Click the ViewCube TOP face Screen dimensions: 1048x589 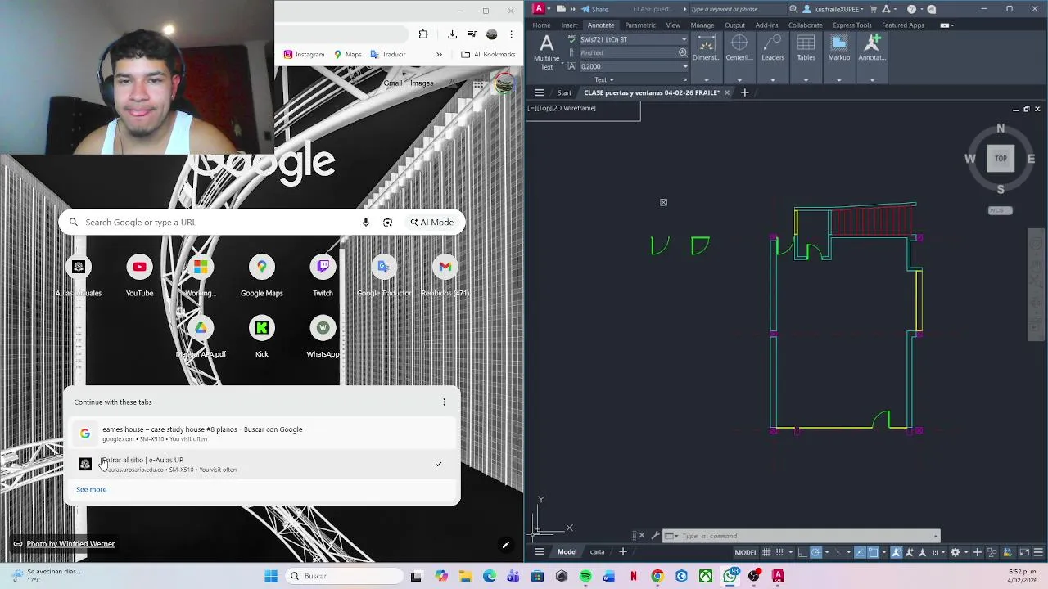(1001, 159)
